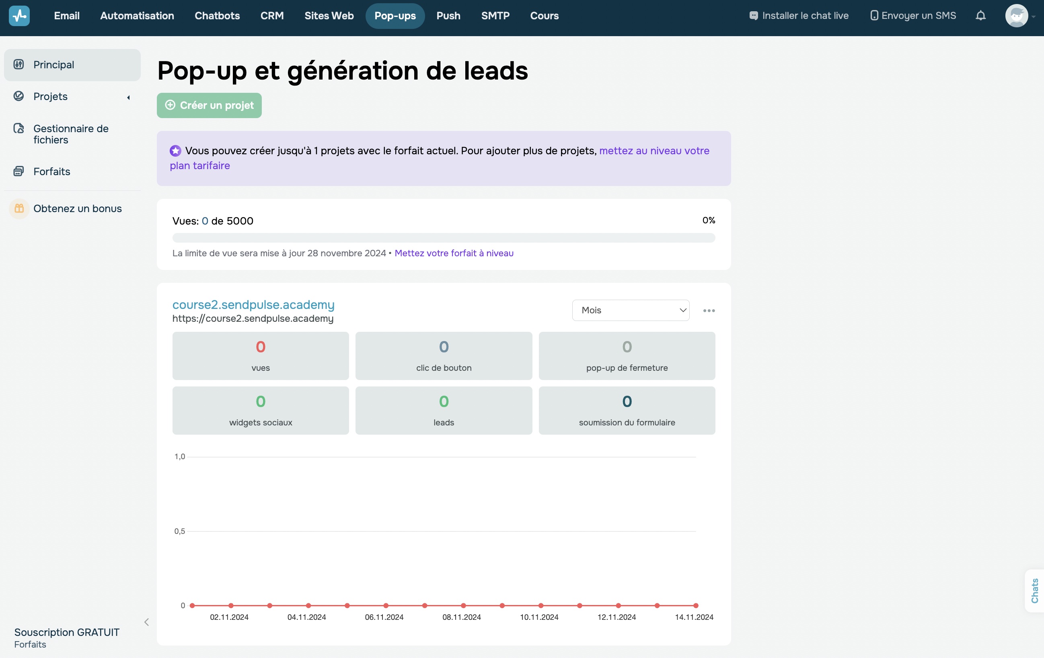Click the Obtenez un bonus gift icon
The width and height of the screenshot is (1044, 658).
[x=19, y=208]
